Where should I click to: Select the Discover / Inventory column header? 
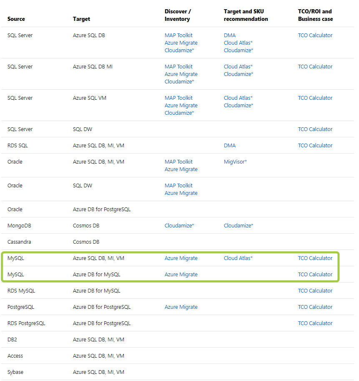click(178, 15)
